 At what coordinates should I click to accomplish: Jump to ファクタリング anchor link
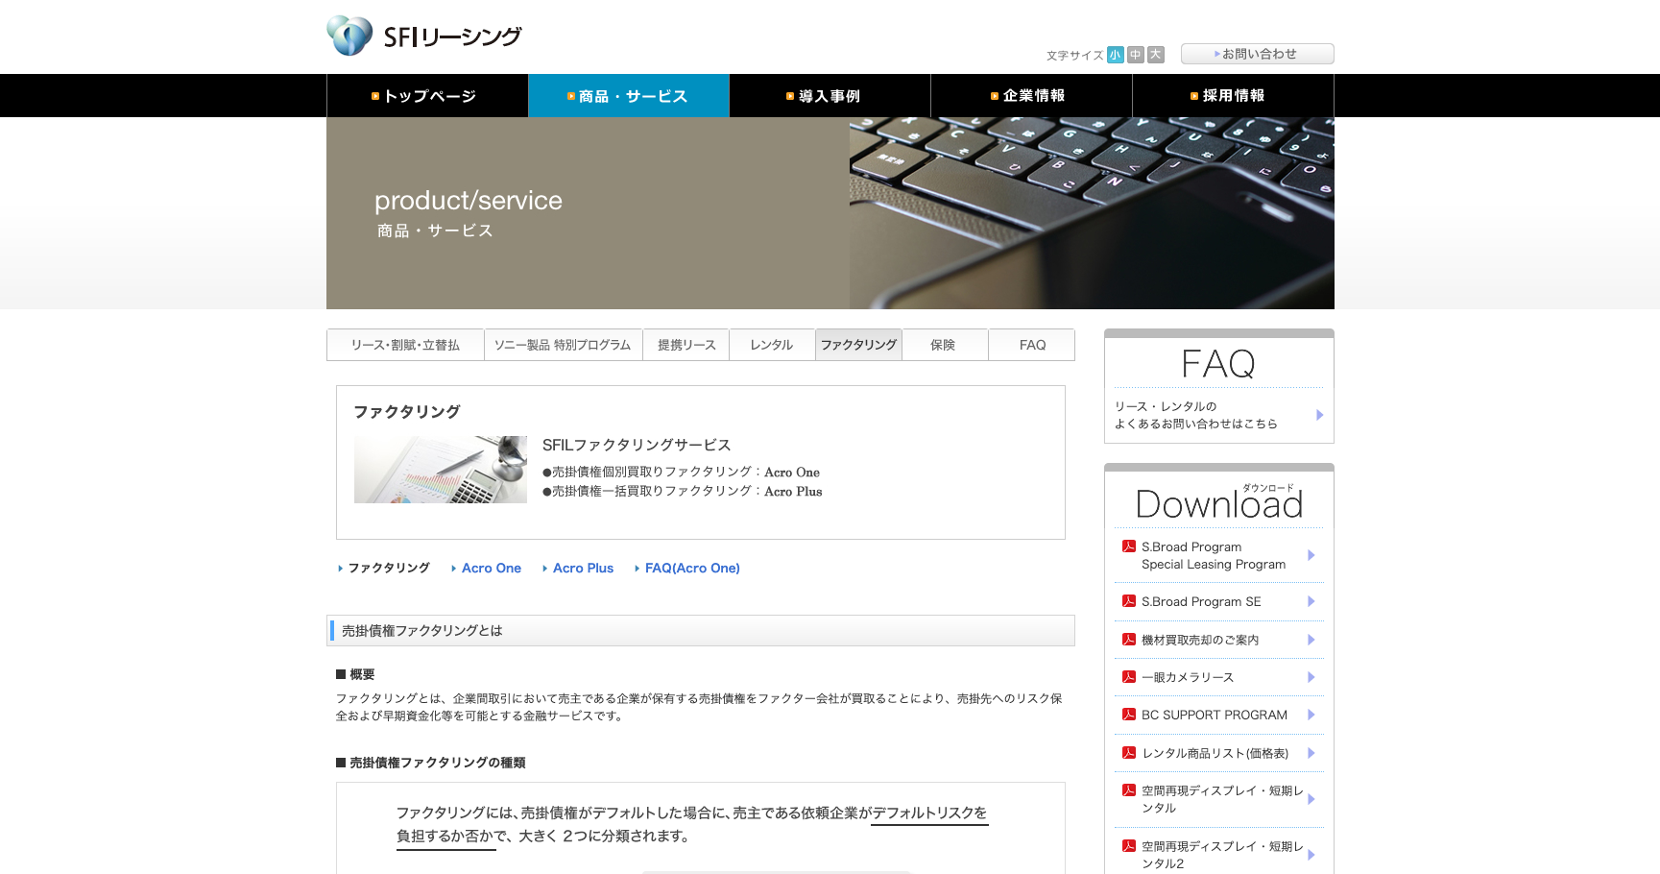[389, 568]
